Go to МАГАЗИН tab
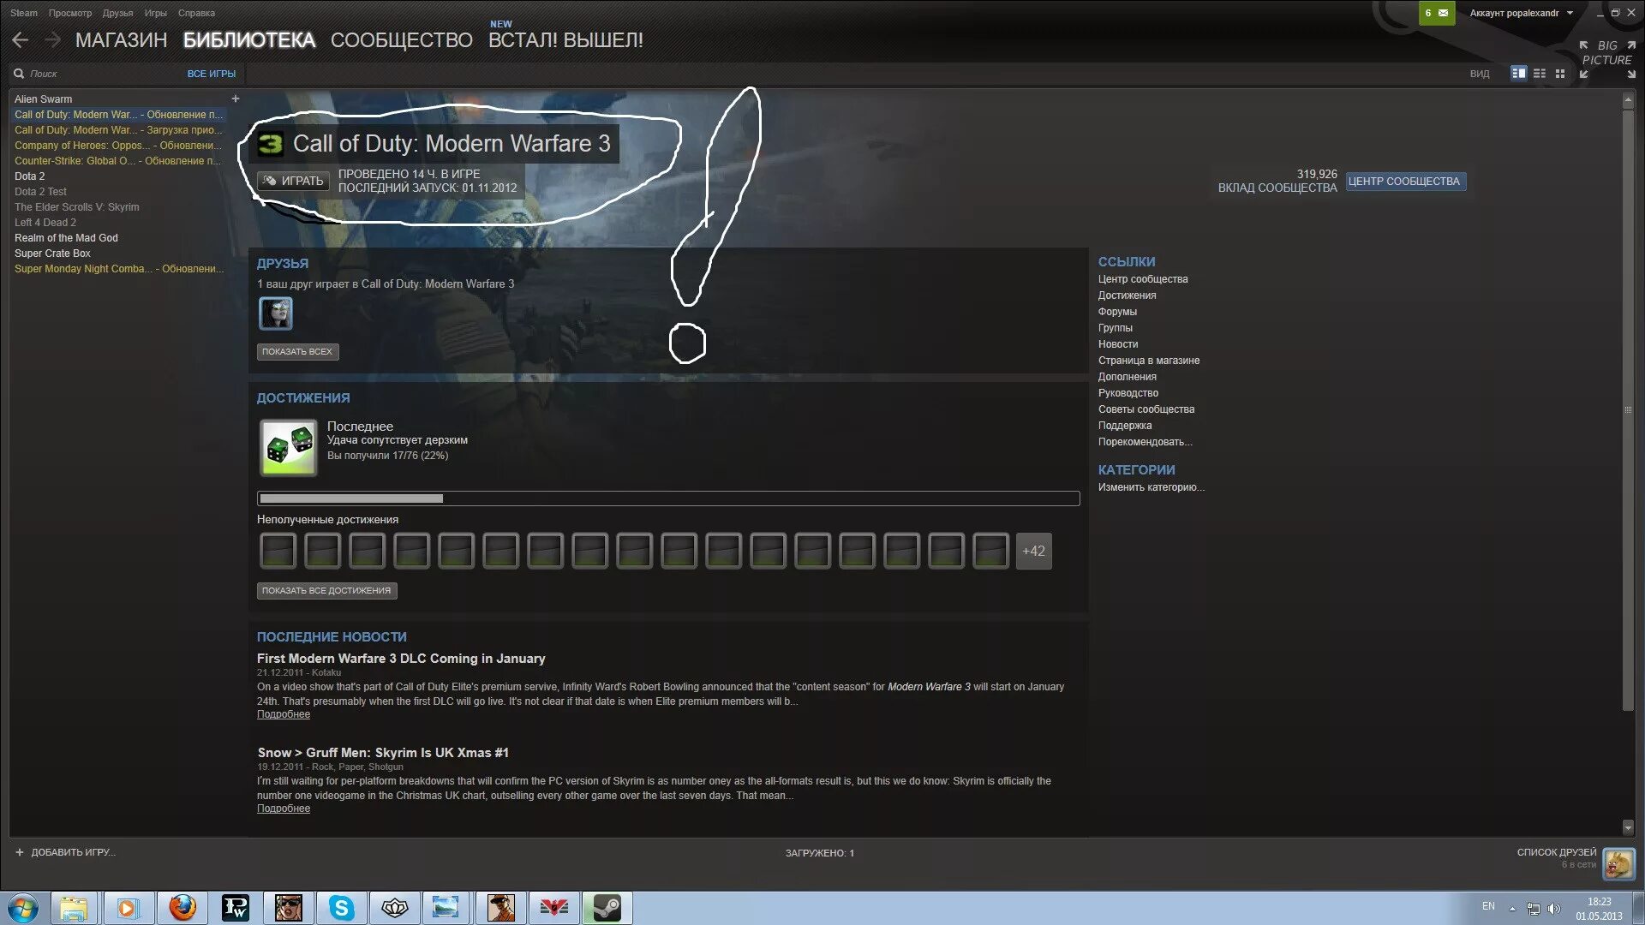Image resolution: width=1645 pixels, height=925 pixels. click(x=121, y=40)
